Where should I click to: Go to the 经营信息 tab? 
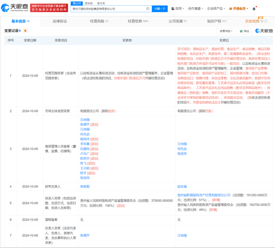tap(138, 21)
